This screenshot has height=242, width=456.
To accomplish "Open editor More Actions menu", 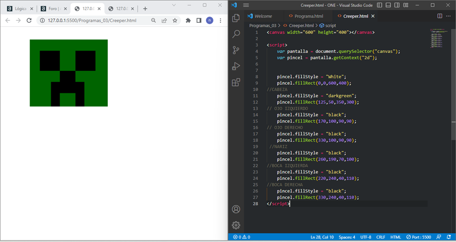I will (x=448, y=16).
